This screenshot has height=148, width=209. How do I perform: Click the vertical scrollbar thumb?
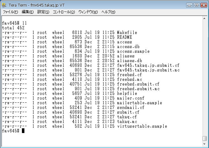pos(205,138)
